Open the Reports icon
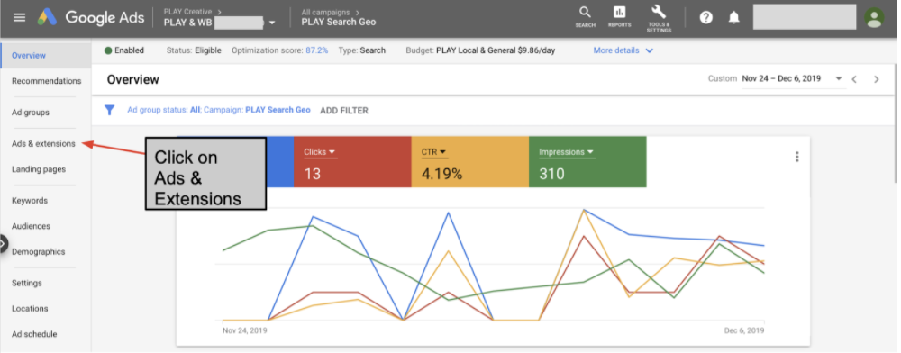The image size is (901, 353). pyautogui.click(x=620, y=16)
